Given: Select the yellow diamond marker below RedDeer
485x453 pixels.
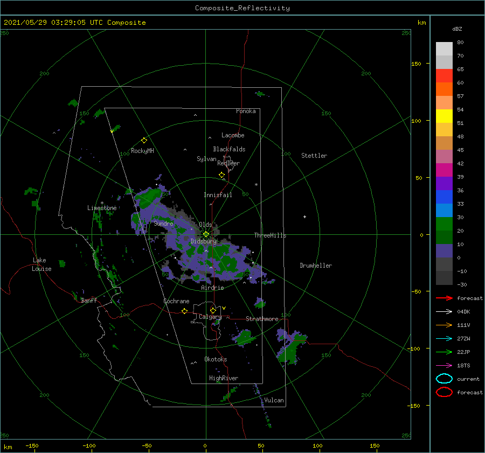Looking at the screenshot, I should [221, 175].
